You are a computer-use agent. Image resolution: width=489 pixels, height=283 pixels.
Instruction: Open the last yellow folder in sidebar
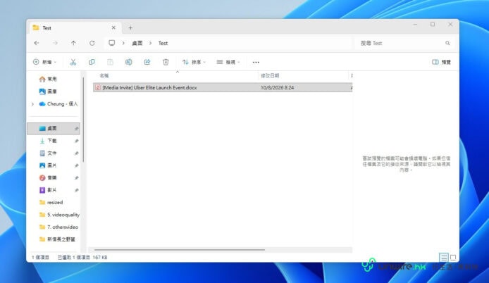[x=57, y=239]
